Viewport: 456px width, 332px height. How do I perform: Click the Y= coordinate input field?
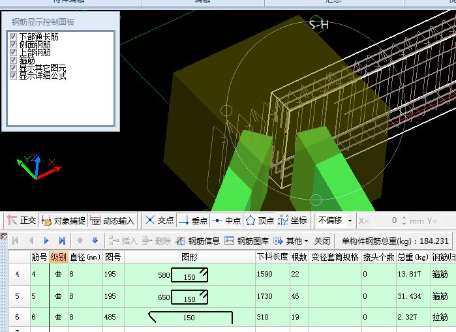tap(448, 220)
